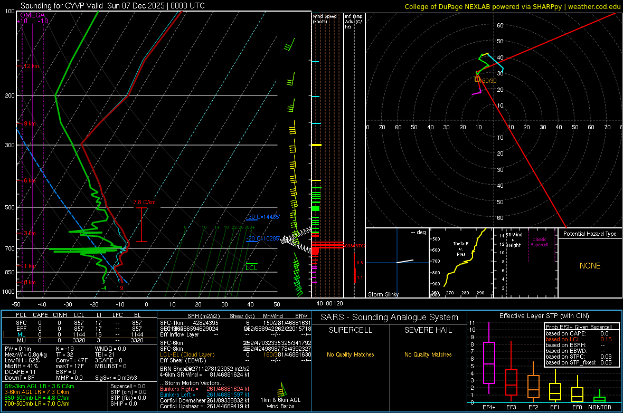Click the Sfc-3km AGL LR = 3.6 C/km line
The width and height of the screenshot is (623, 413).
40,386
